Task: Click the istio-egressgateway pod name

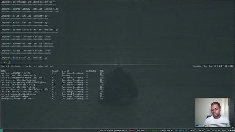Action: [x=23, y=78]
